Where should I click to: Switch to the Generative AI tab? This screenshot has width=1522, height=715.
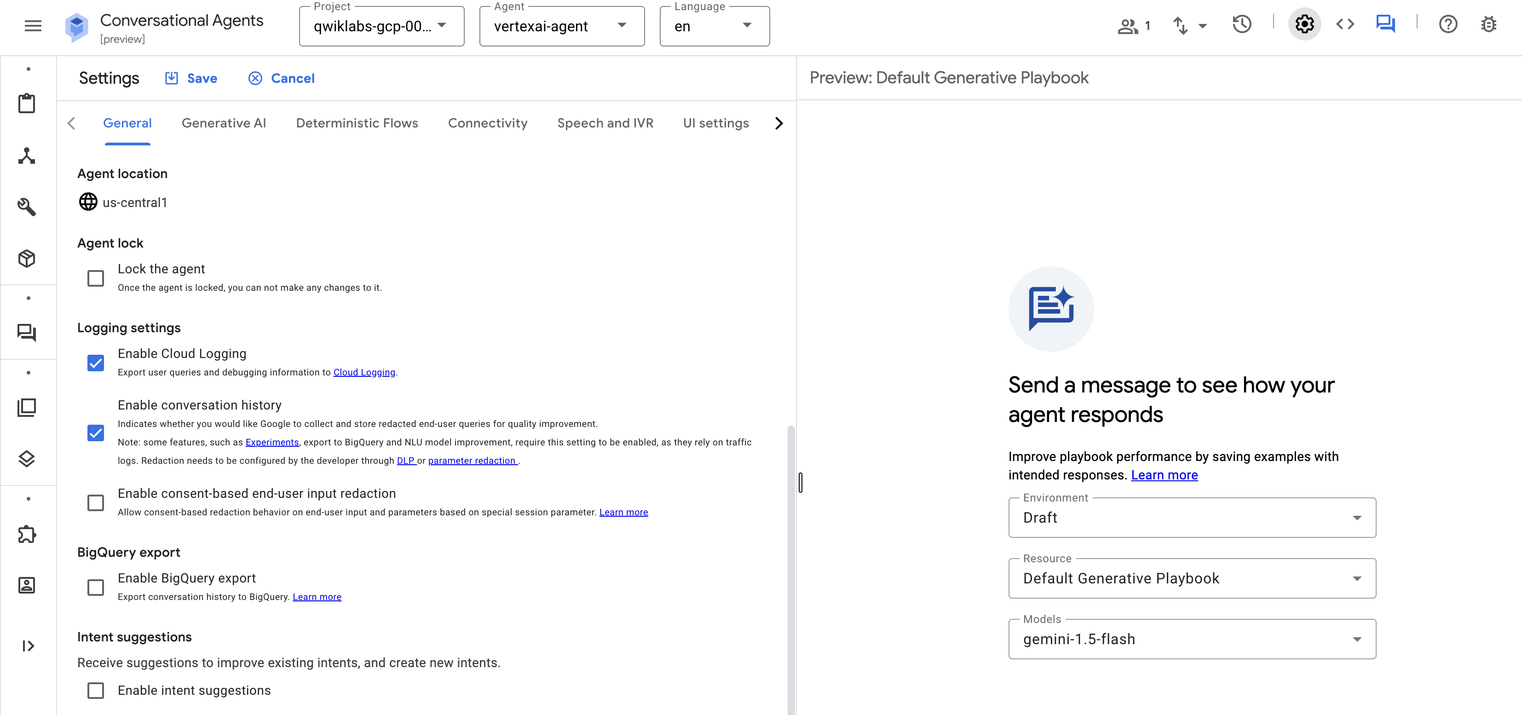click(x=224, y=123)
